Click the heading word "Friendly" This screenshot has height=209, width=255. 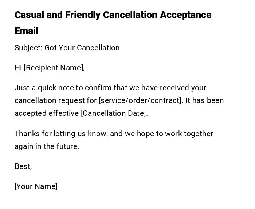(x=83, y=15)
